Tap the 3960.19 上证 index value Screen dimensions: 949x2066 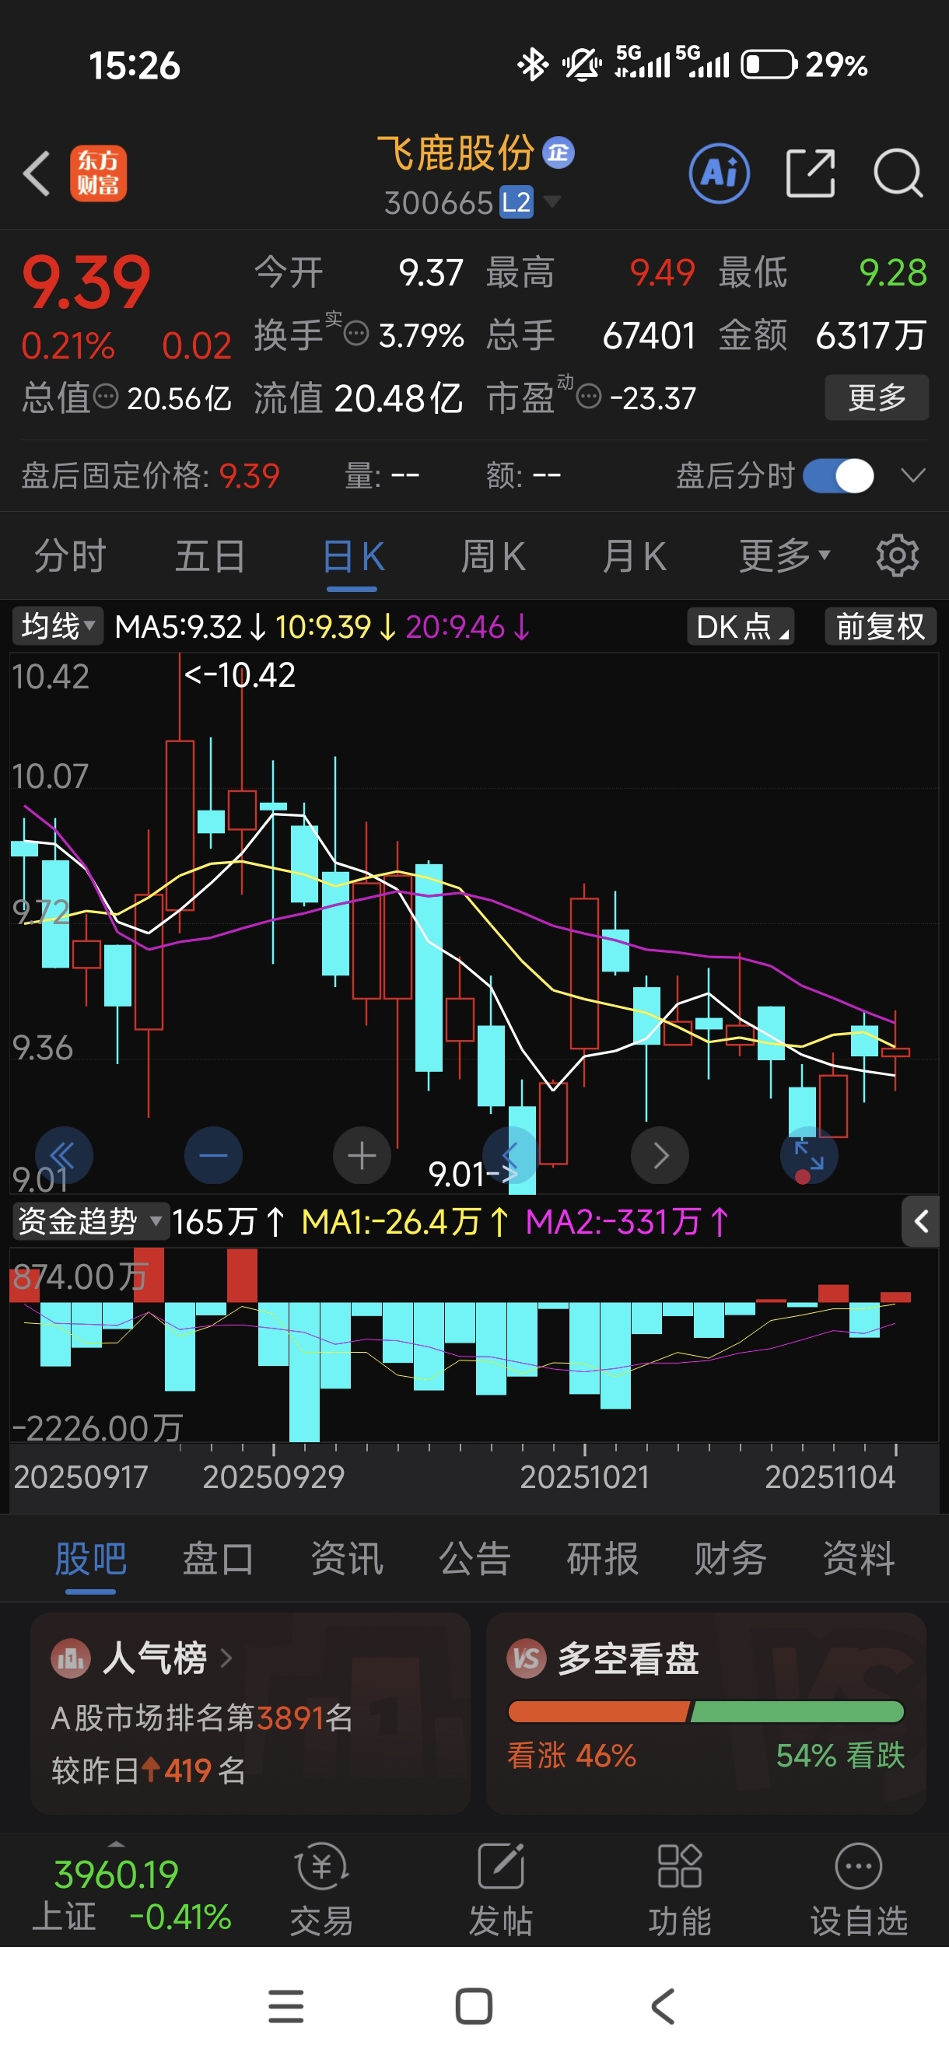point(117,1875)
